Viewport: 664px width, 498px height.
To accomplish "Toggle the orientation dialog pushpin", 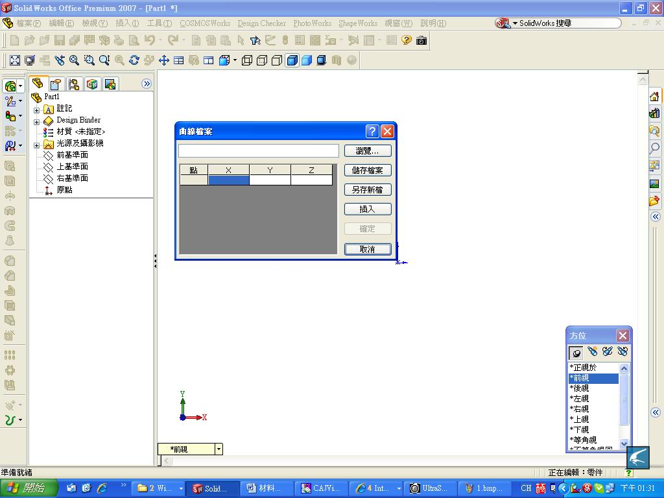I will coord(576,352).
